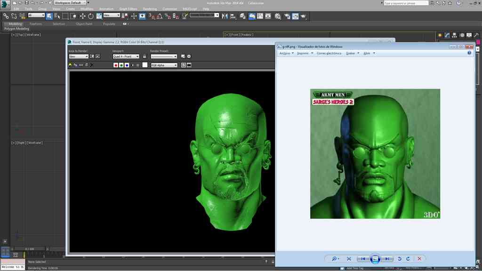Click the white color swatch in render window

coord(145,65)
